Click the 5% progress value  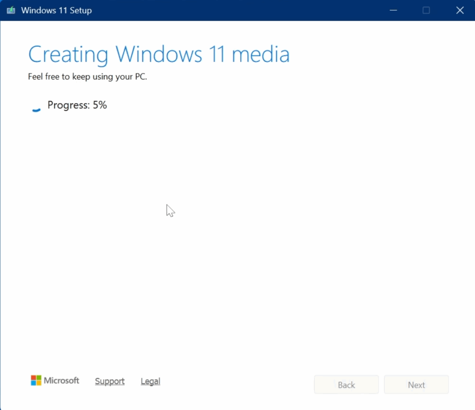tap(100, 105)
